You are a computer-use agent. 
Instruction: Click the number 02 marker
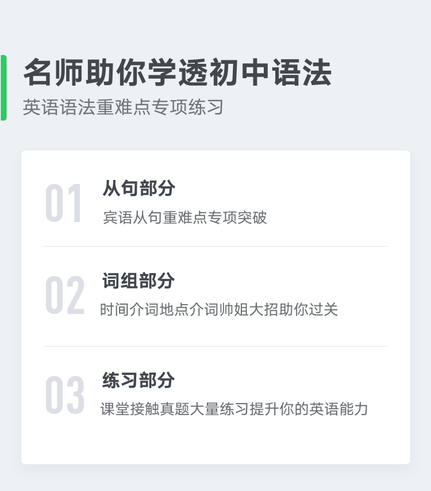(65, 295)
